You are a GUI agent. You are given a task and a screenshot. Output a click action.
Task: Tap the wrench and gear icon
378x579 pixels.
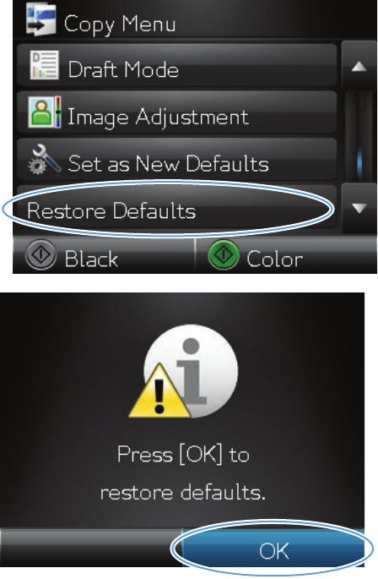coord(44,160)
